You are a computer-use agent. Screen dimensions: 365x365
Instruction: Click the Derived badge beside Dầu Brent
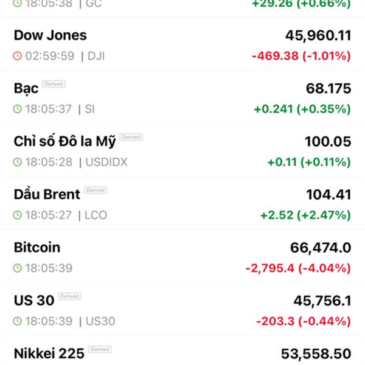coord(95,190)
